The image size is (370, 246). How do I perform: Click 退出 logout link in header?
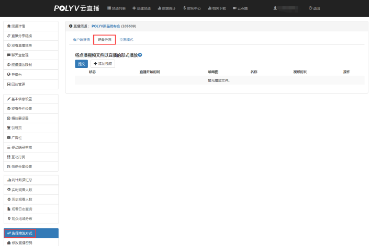pyautogui.click(x=315, y=8)
